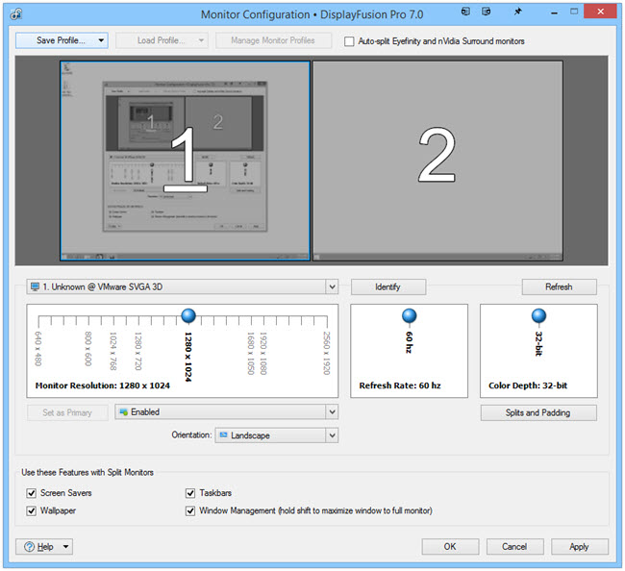Click the 800 x 600 resolution label
This screenshot has height=571, width=625.
point(88,349)
